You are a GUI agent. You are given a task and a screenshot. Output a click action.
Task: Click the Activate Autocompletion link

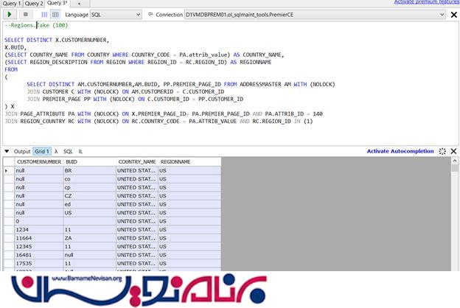pos(400,151)
